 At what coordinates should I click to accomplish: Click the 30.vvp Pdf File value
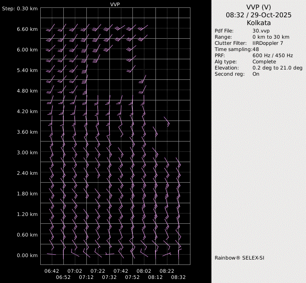(x=261, y=31)
